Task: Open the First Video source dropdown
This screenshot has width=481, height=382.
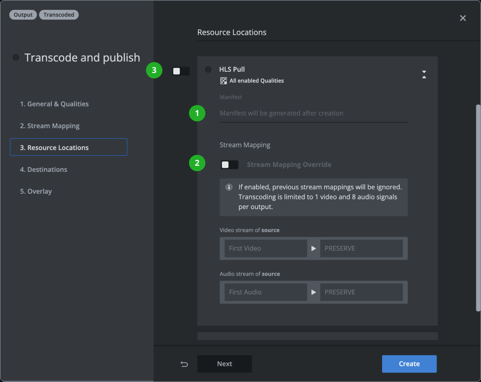Action: click(265, 249)
